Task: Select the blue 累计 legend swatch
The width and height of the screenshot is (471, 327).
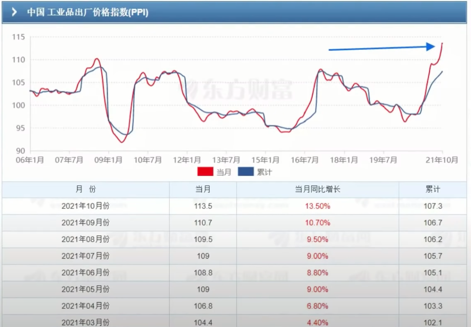Action: click(x=246, y=172)
